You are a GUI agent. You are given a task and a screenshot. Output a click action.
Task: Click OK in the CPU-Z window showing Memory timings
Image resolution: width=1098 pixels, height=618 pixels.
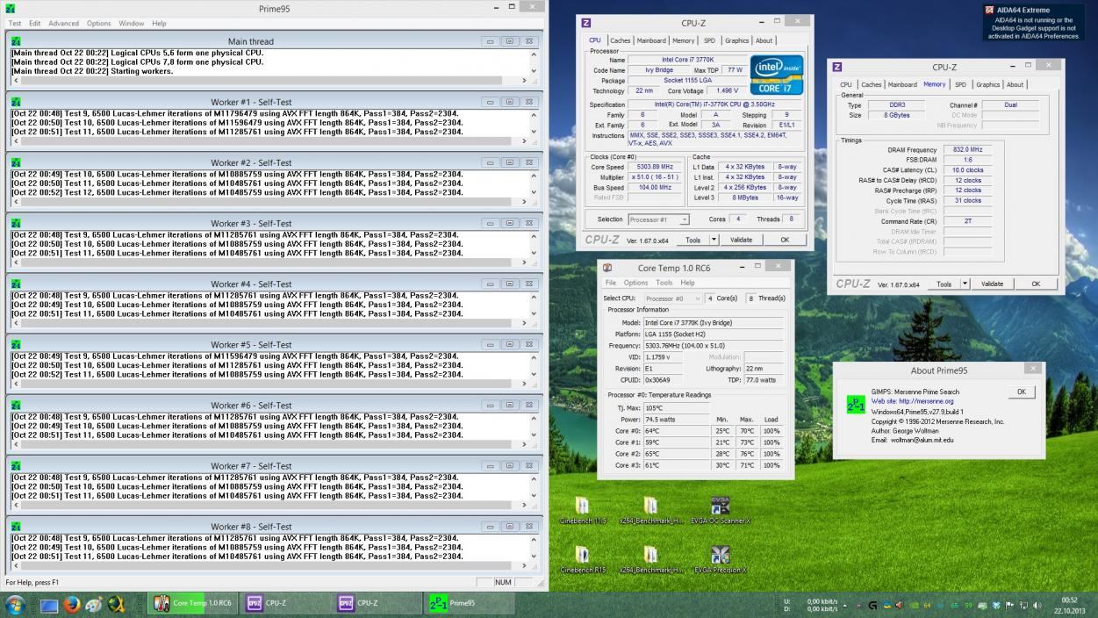(1036, 284)
